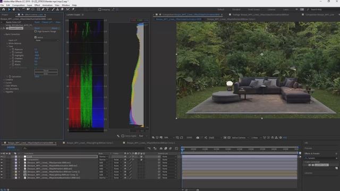Expand the White Balance group

click(7, 44)
